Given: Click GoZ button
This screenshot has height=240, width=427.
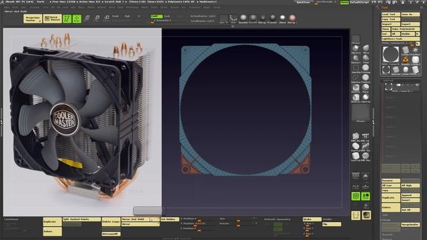Looking at the screenshot, I should coord(386,34).
